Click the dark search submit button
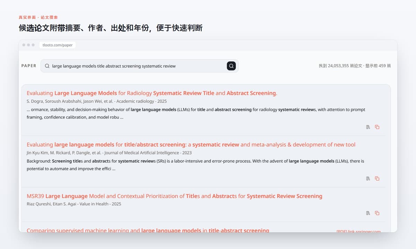The height and width of the screenshot is (249, 416). pos(231,66)
